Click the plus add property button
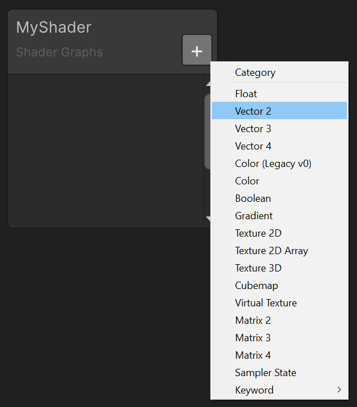The image size is (357, 407). [197, 51]
